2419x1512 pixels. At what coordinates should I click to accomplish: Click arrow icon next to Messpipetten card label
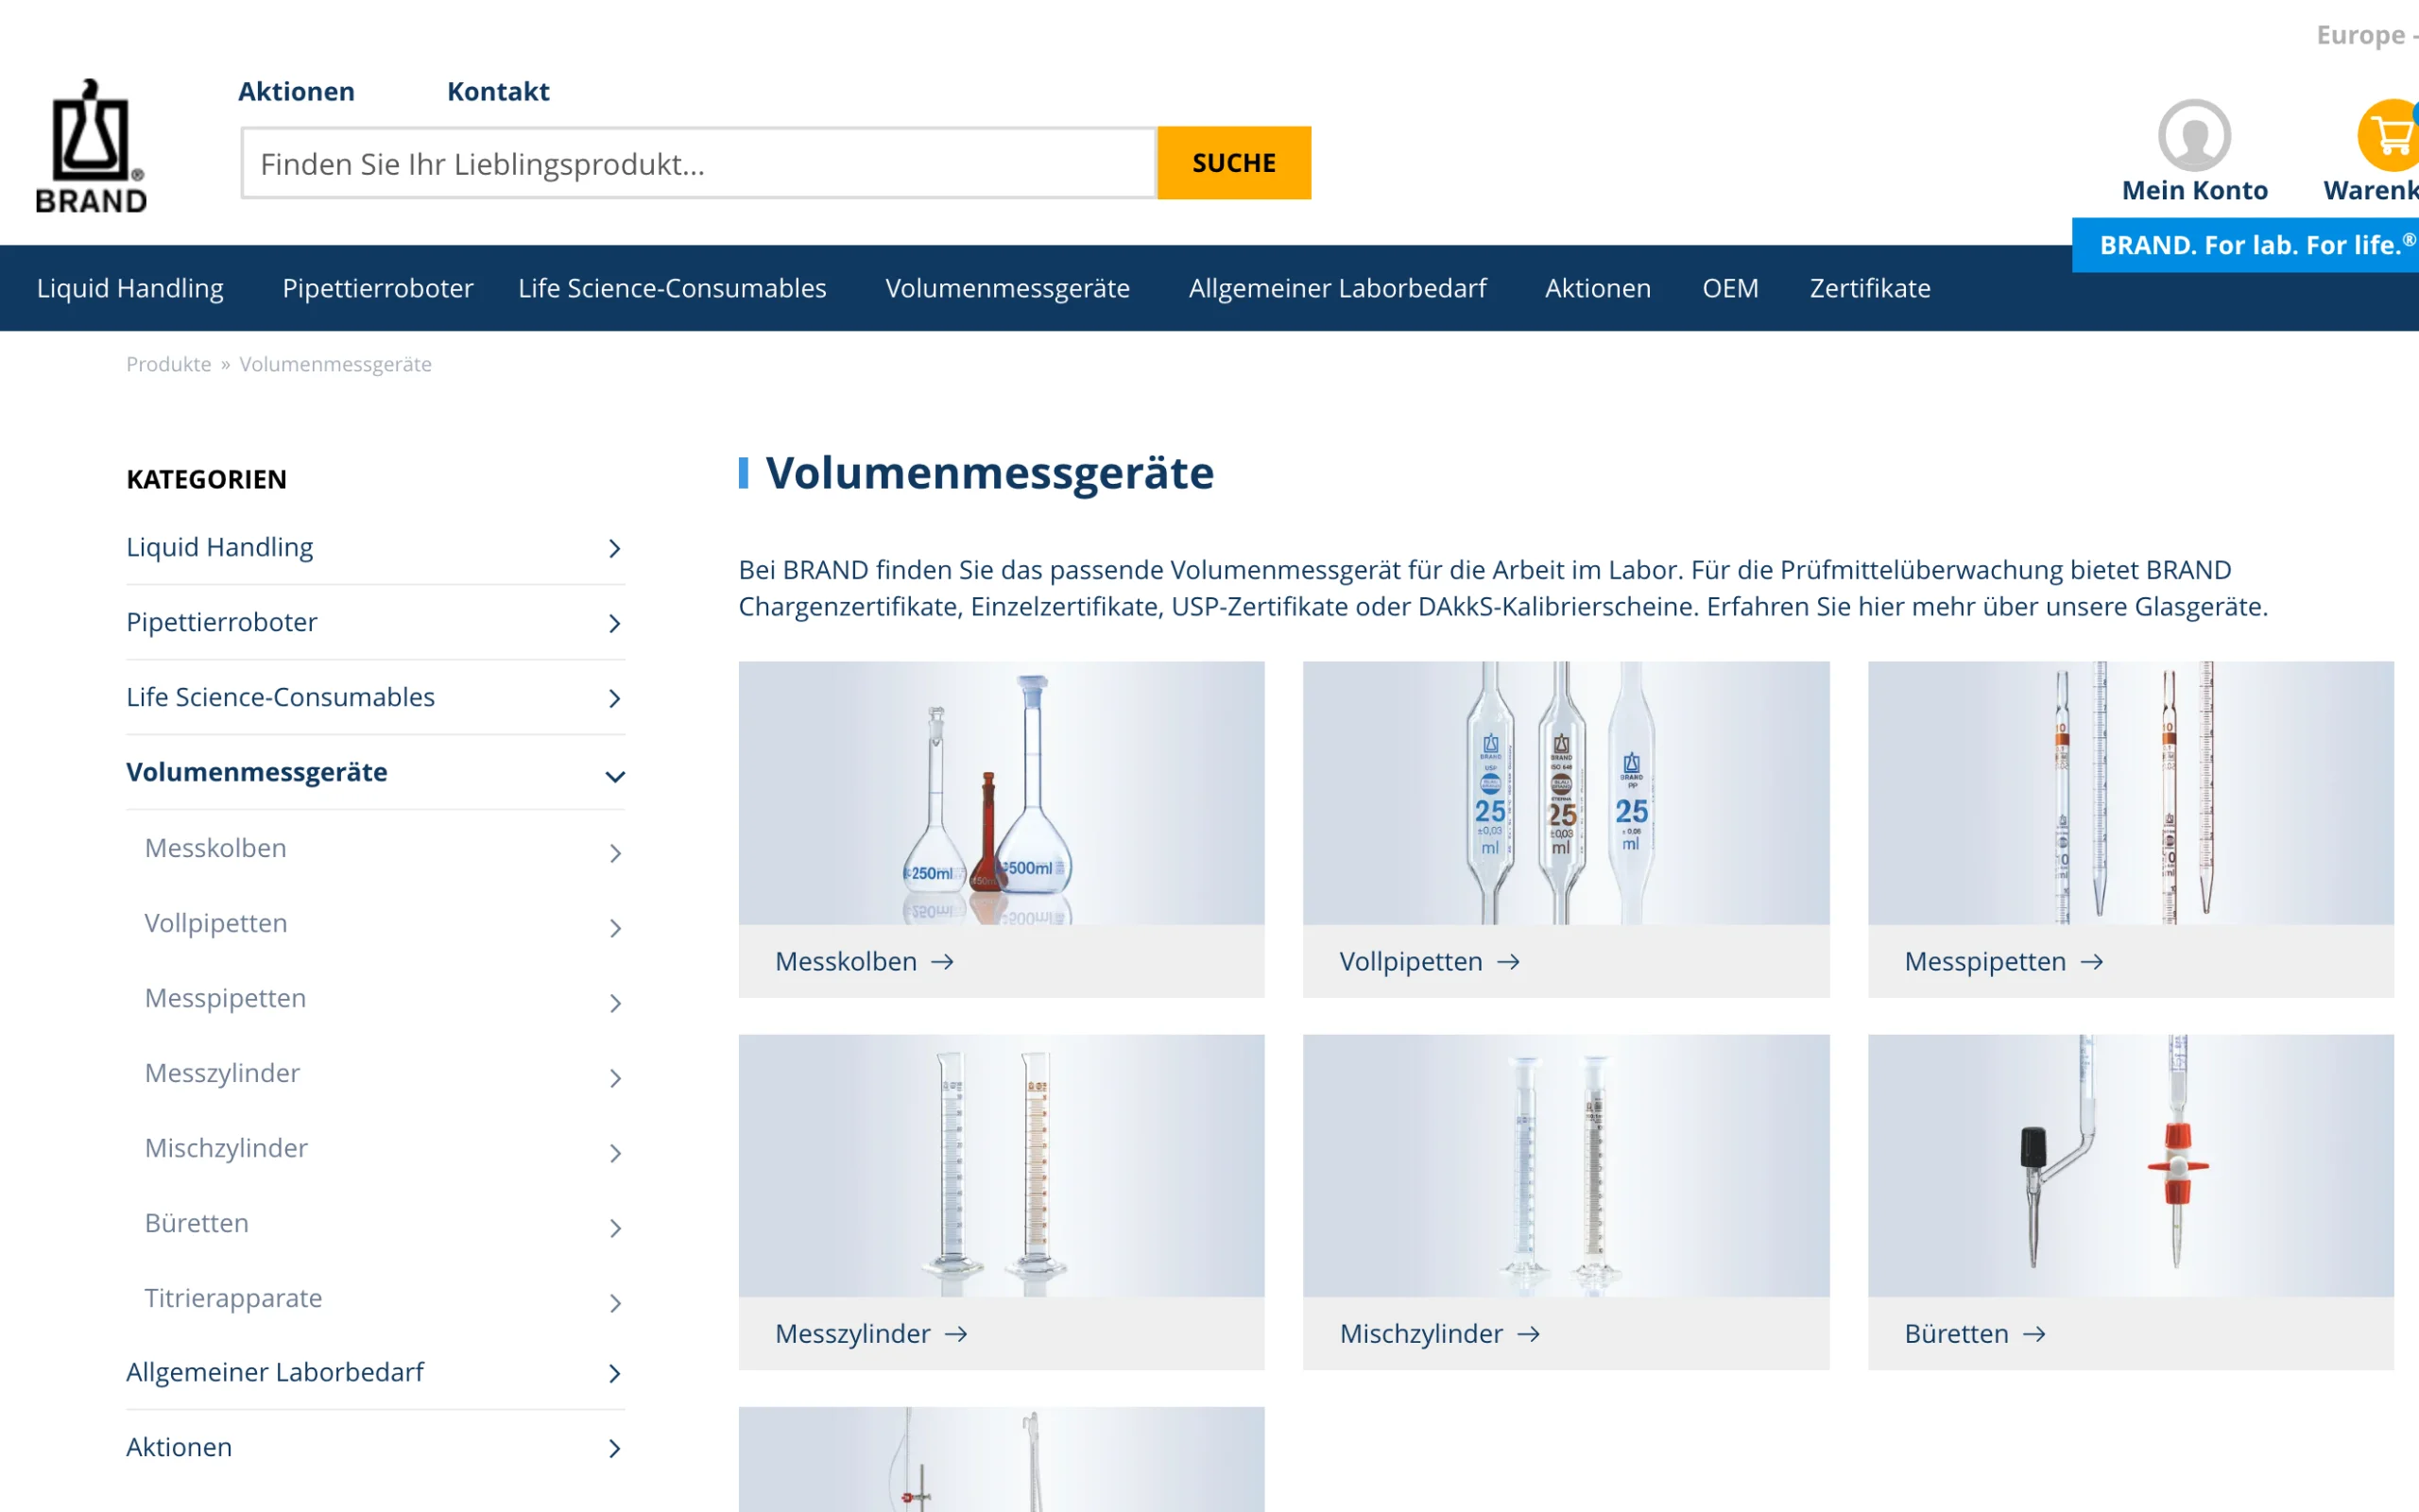pyautogui.click(x=2092, y=962)
